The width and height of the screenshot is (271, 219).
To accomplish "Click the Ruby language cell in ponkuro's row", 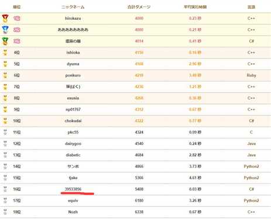I will (251, 75).
